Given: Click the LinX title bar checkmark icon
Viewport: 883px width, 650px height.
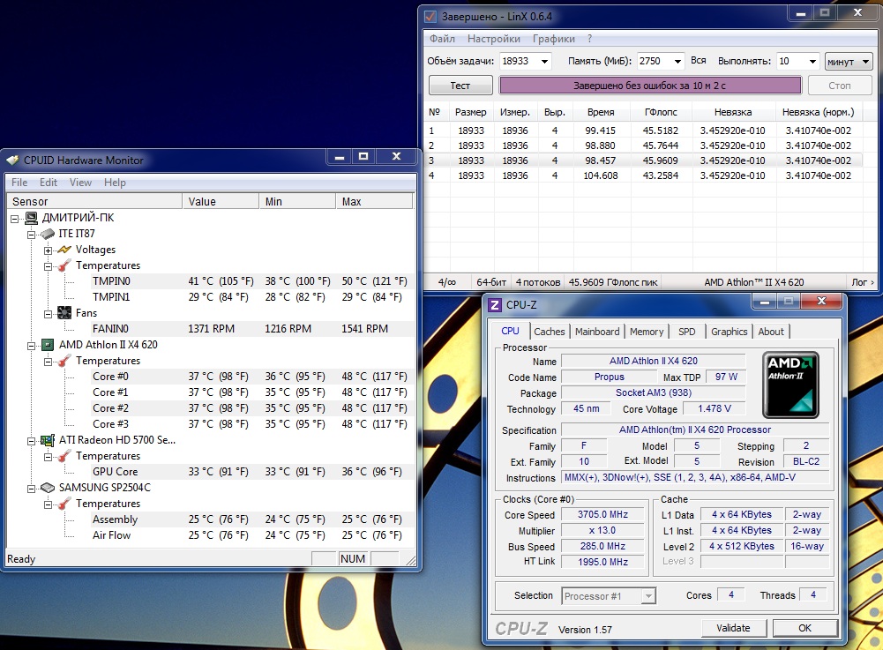Looking at the screenshot, I should (x=430, y=17).
